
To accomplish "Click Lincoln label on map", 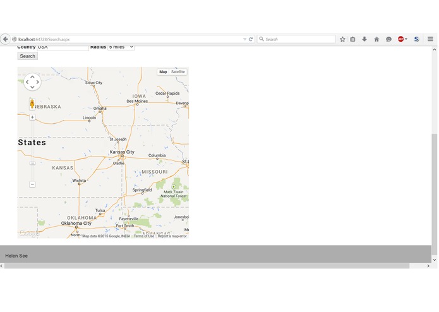I will coord(89,118).
